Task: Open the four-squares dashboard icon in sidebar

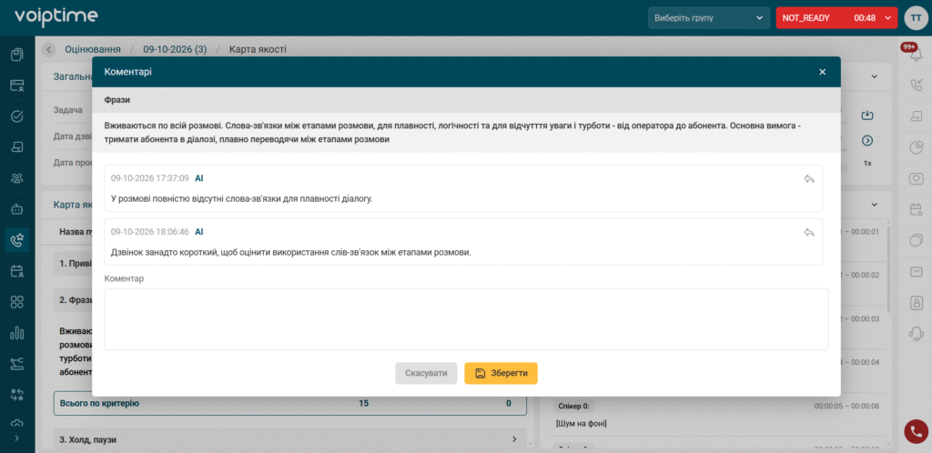Action: tap(17, 302)
